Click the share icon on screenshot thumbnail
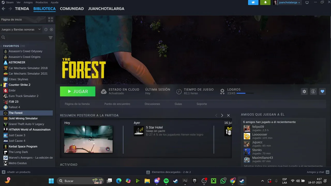 pos(110,128)
